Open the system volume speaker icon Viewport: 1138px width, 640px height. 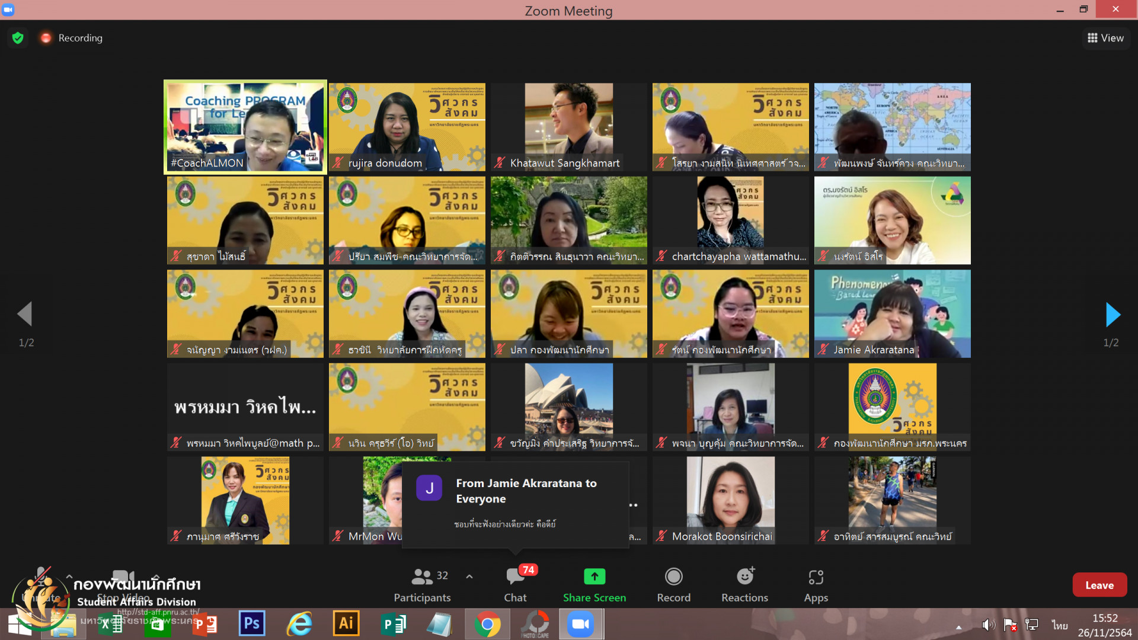click(987, 625)
